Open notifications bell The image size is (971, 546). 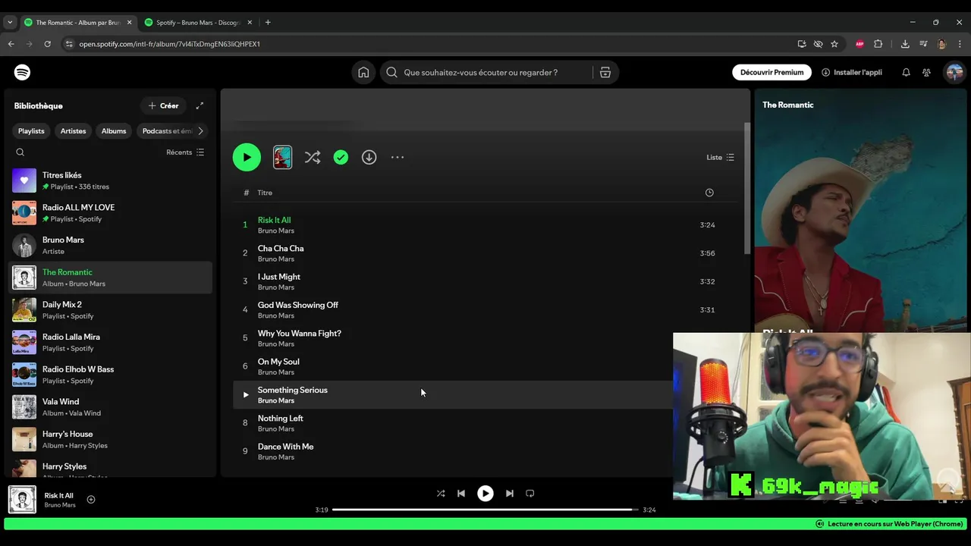[x=906, y=73]
